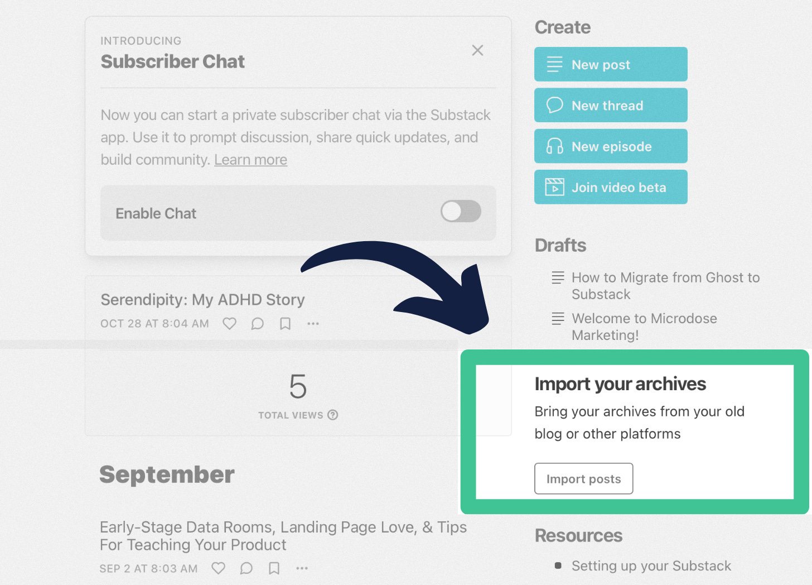Open the "Setting up your Substack" resource
This screenshot has width=812, height=585.
[651, 565]
